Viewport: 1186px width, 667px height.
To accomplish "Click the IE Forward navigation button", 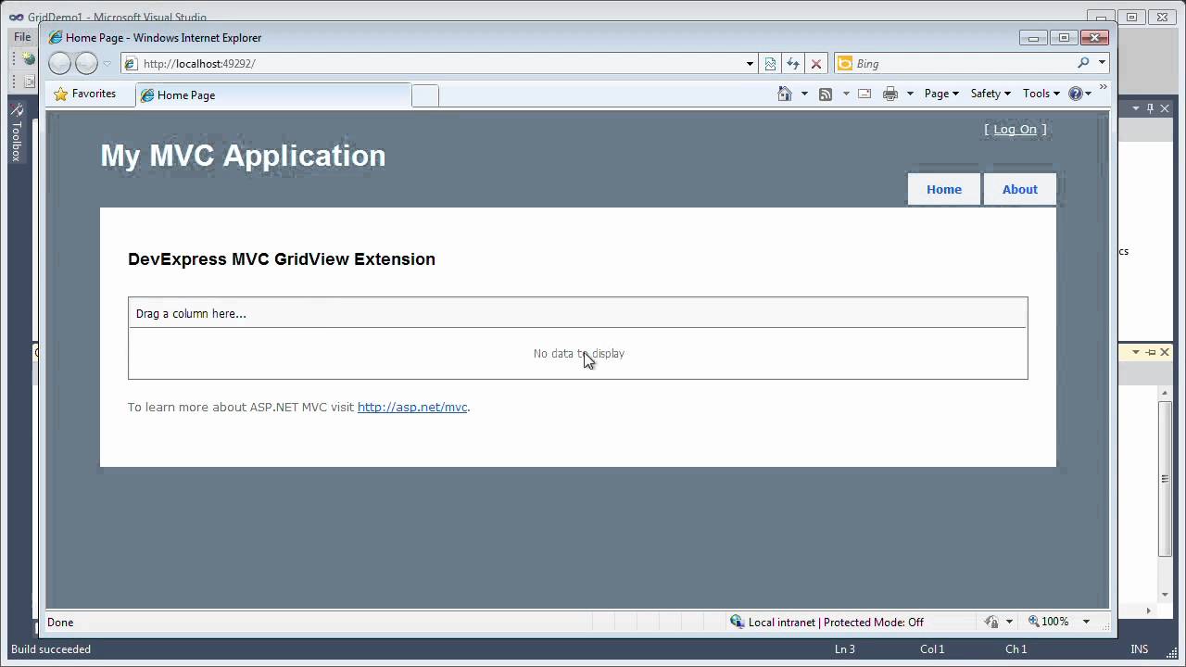I will [x=86, y=63].
